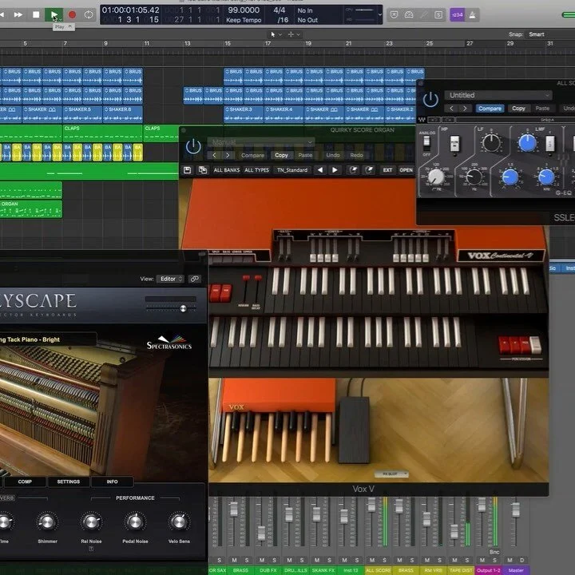The width and height of the screenshot is (575, 575).
Task: Click the save preset floppy icon in Vox toolbar
Action: pyautogui.click(x=188, y=170)
